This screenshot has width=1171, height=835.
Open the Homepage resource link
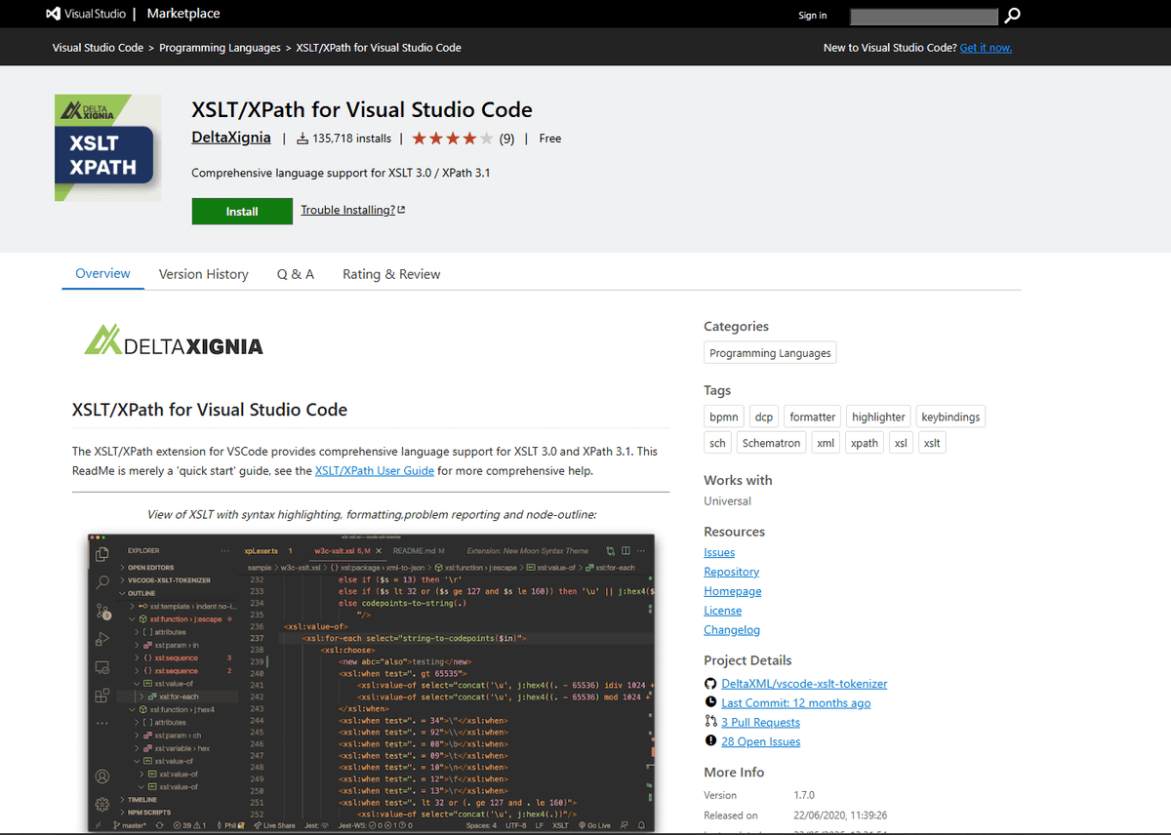click(733, 591)
